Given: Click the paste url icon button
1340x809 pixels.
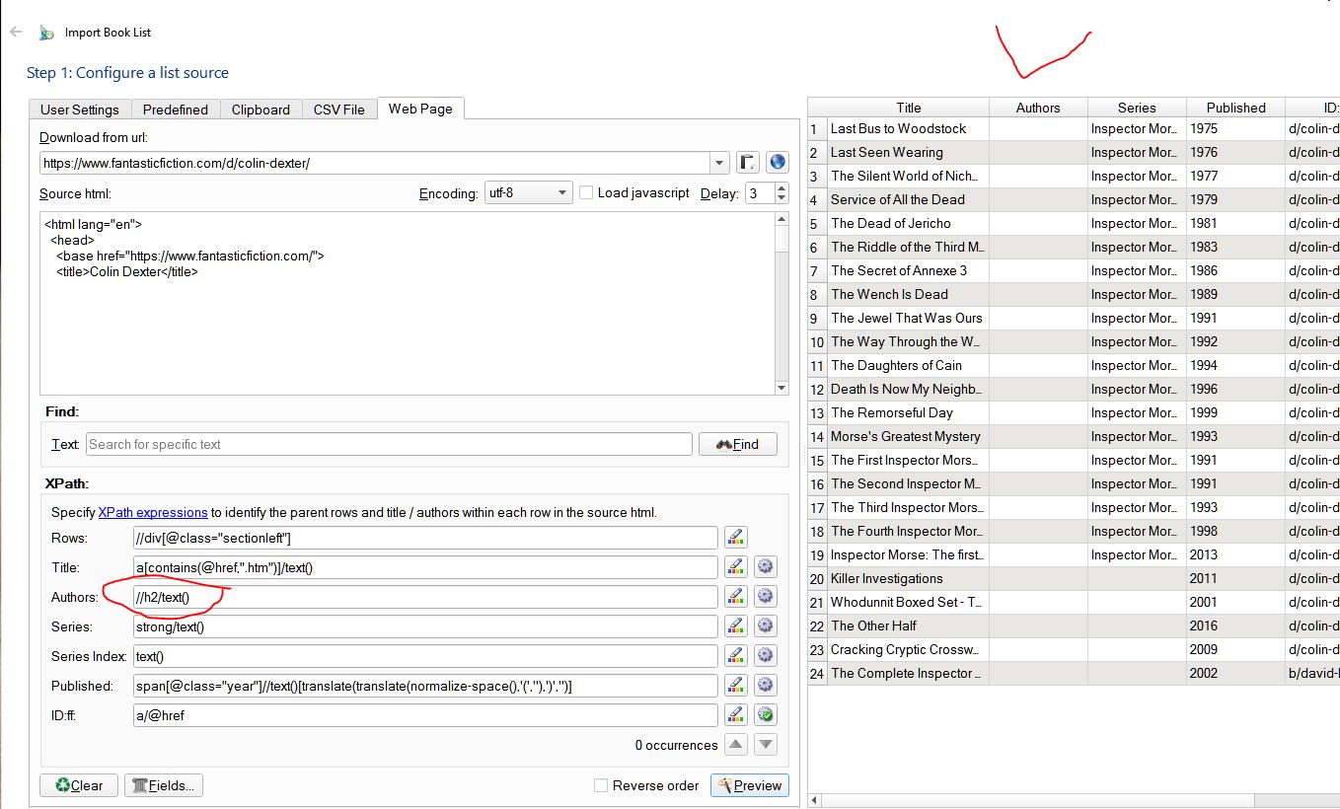Looking at the screenshot, I should 748,163.
